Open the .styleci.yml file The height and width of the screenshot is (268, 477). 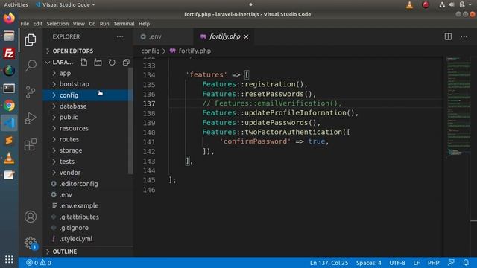pos(88,239)
